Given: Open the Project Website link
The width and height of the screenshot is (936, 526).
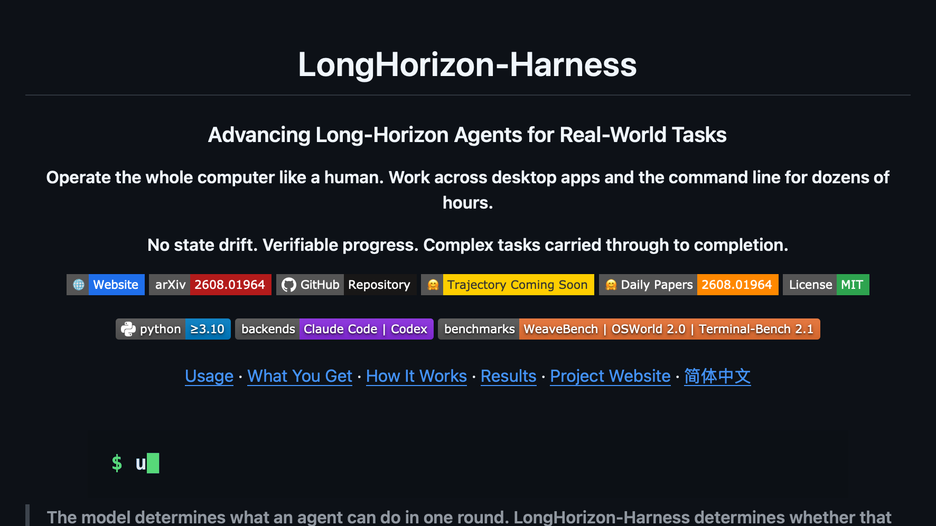Looking at the screenshot, I should tap(610, 376).
